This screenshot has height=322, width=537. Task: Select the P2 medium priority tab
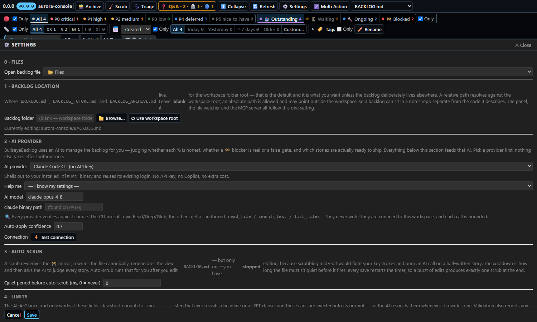(127, 19)
